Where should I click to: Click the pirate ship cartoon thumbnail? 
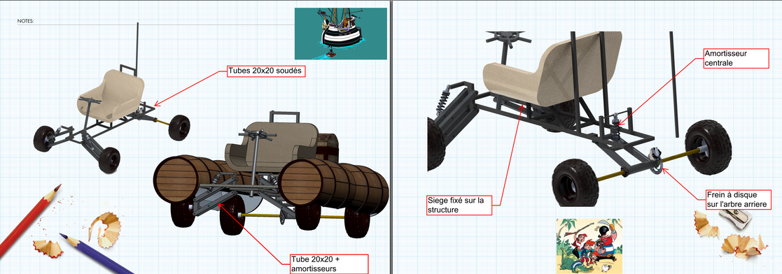pos(341,34)
